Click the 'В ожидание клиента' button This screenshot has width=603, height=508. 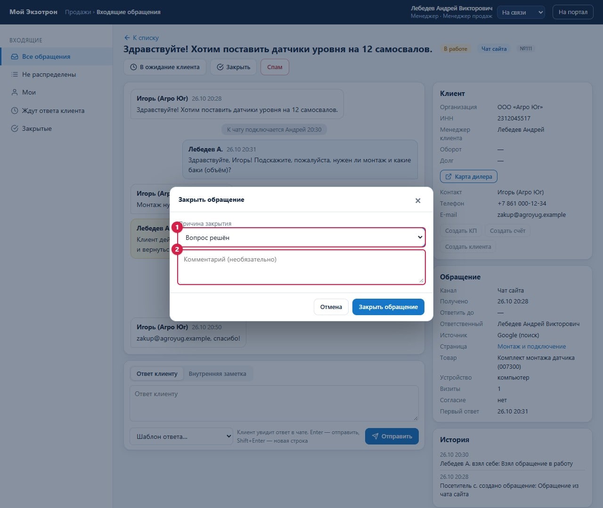165,67
